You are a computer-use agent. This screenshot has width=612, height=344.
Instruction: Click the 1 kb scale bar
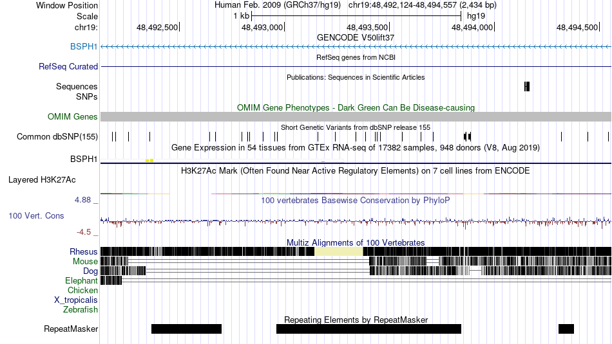356,16
